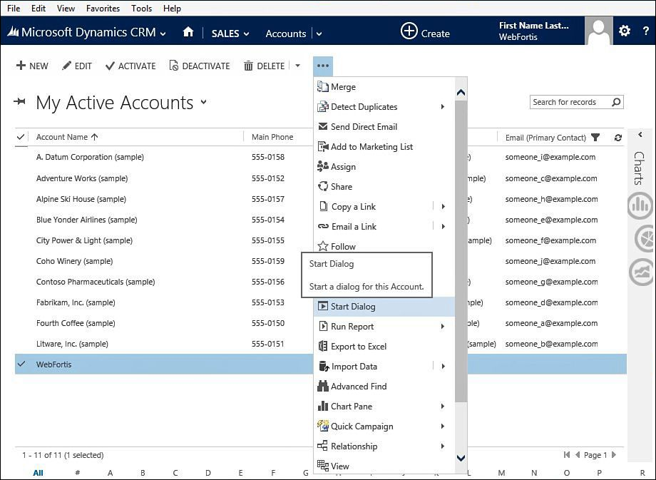Click the DEACTIVATE command
The image size is (656, 480).
click(x=200, y=66)
